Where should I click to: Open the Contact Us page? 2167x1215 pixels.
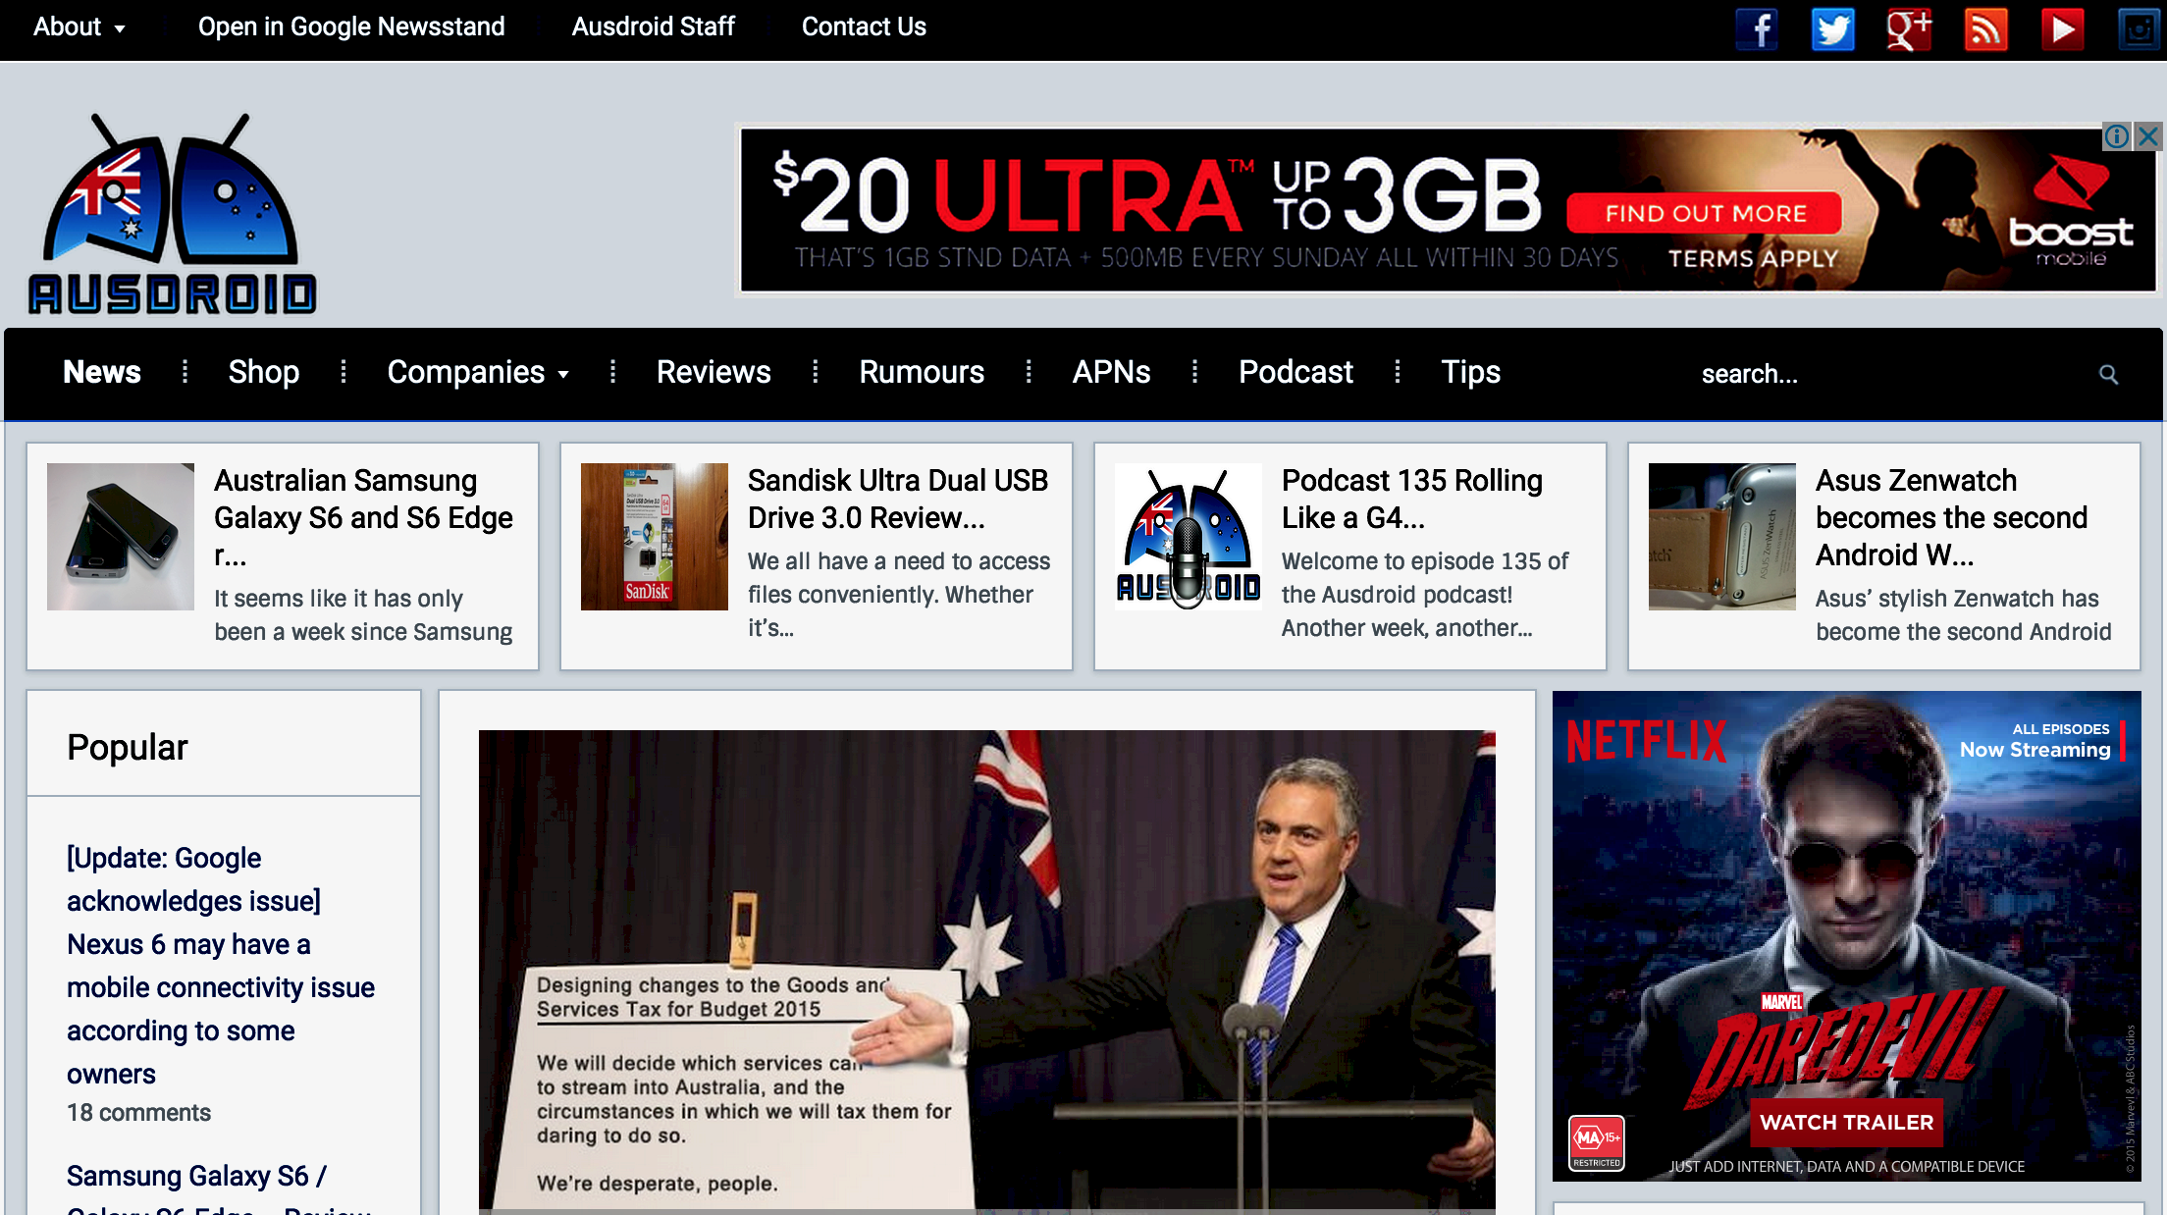point(864,26)
